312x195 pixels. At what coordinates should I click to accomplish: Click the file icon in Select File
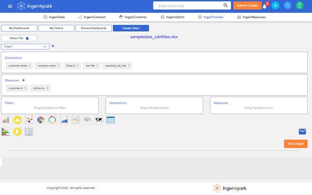click(27, 38)
